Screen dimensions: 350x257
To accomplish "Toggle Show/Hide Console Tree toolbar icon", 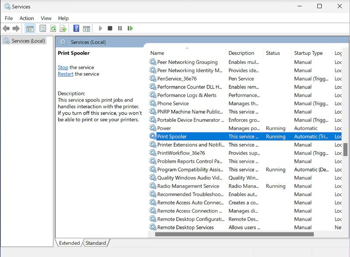I will tap(30, 28).
